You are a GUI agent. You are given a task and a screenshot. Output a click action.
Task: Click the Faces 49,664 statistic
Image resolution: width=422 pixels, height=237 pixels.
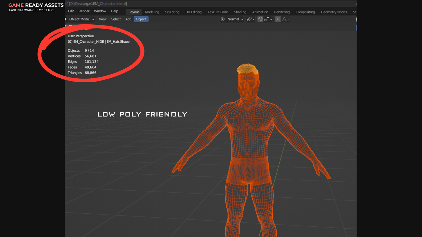tap(82, 67)
